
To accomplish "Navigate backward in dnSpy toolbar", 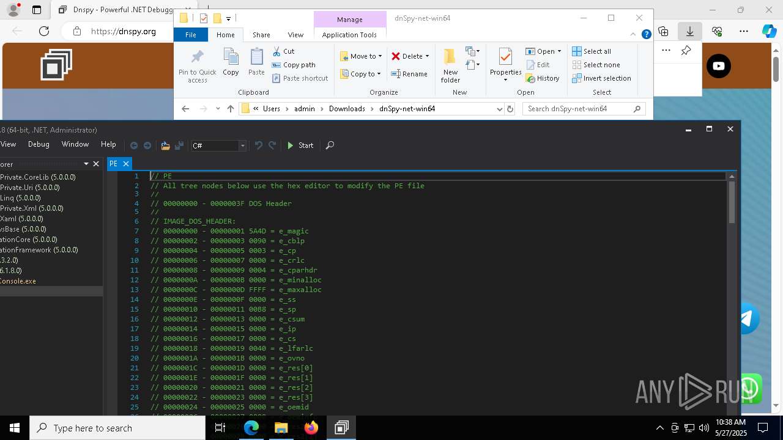I will (x=134, y=145).
